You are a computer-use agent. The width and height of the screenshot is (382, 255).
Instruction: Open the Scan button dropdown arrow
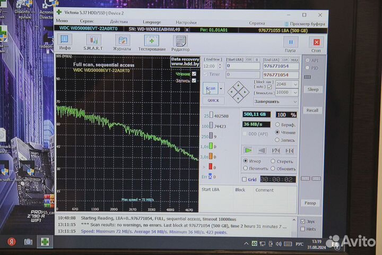[221, 88]
